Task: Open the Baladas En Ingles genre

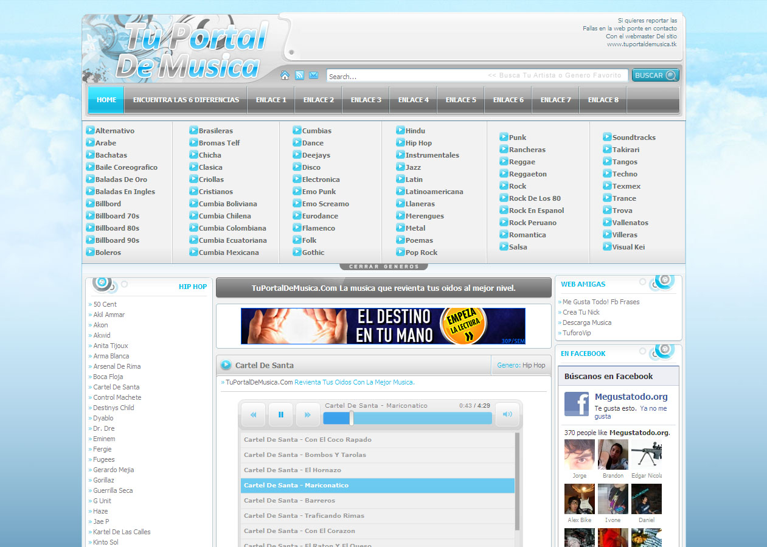Action: 125,192
